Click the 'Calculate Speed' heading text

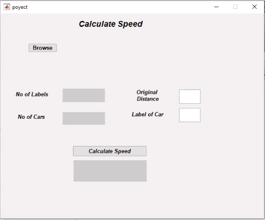(111, 24)
